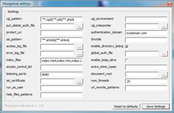This screenshot has height=113, width=174.
Task: Click Reset to defaults button
Action: click(x=126, y=107)
